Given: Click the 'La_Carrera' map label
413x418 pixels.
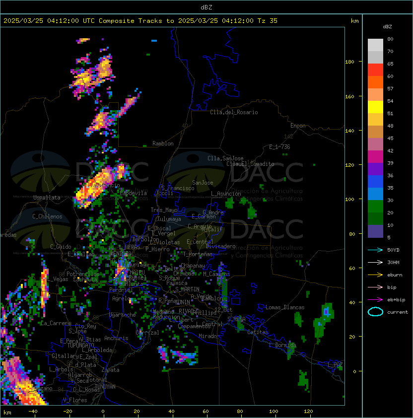Looking at the screenshot, I should click(56, 323).
